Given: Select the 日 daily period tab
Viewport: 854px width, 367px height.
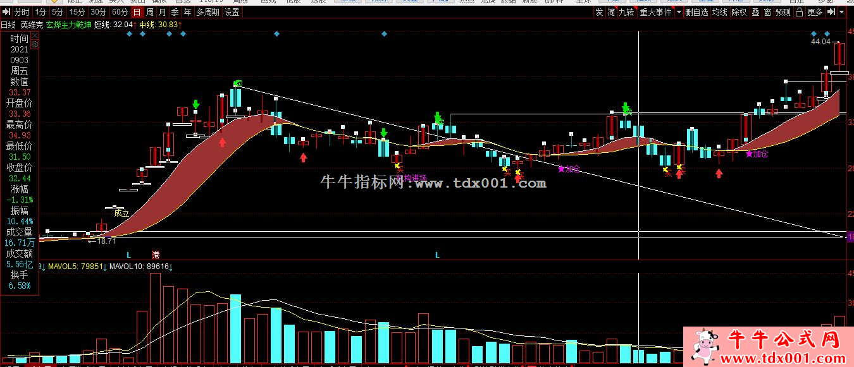Looking at the screenshot, I should [x=137, y=12].
